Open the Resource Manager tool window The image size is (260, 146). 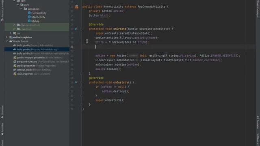[2, 11]
